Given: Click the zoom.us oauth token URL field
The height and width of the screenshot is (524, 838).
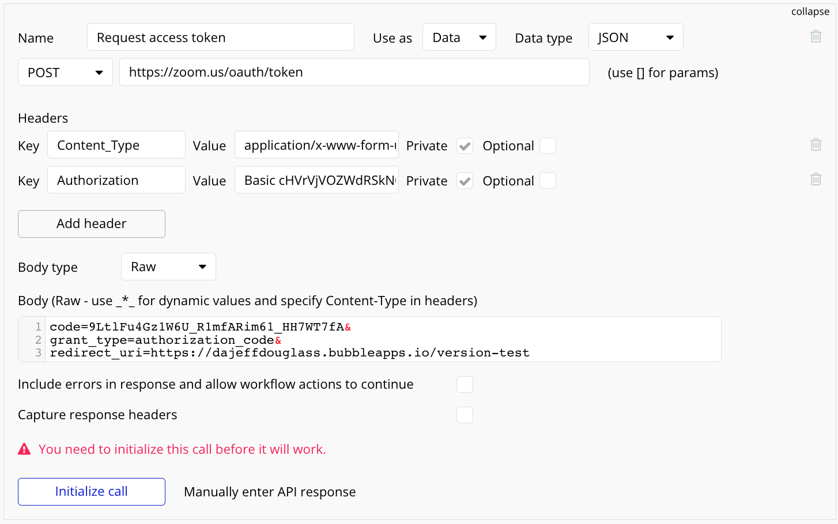Looking at the screenshot, I should 354,73.
